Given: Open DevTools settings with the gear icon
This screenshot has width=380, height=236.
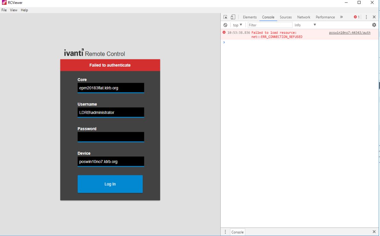Looking at the screenshot, I should click(x=374, y=25).
